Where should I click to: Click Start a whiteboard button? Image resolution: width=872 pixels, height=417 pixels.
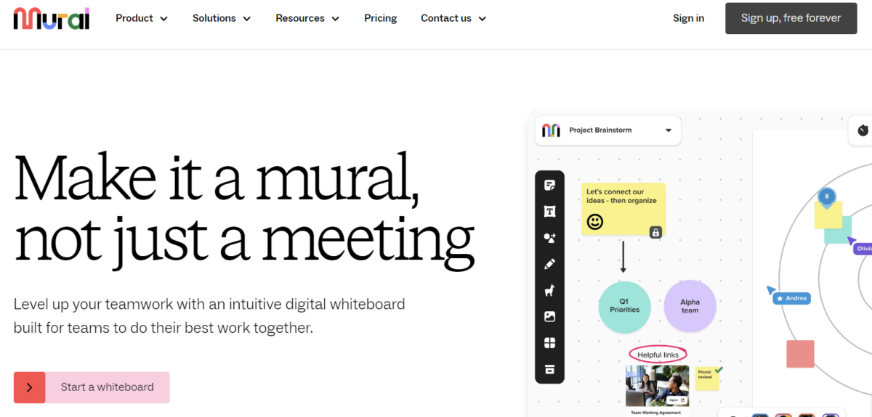92,387
